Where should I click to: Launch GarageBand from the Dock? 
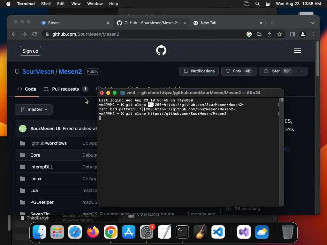(x=200, y=232)
